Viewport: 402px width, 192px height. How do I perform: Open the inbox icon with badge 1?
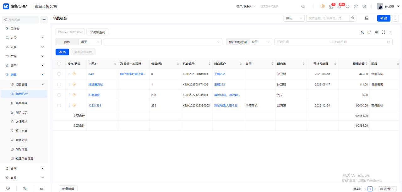[x=331, y=7]
